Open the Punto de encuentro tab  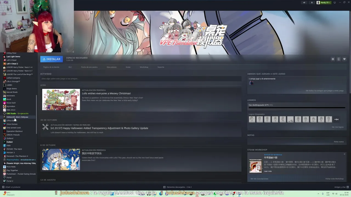(x=89, y=67)
